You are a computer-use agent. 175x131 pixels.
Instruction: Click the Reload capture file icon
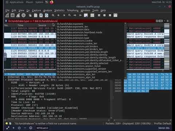click(46, 15)
